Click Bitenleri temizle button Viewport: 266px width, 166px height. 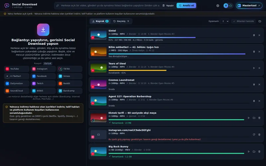(x=243, y=21)
